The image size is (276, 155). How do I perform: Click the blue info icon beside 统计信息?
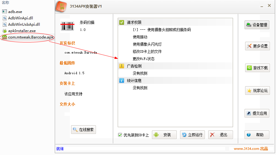(122, 81)
